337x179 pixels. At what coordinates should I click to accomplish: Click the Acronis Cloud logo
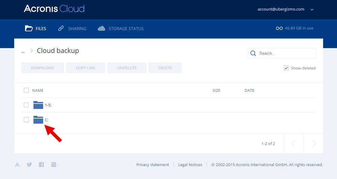click(x=54, y=9)
